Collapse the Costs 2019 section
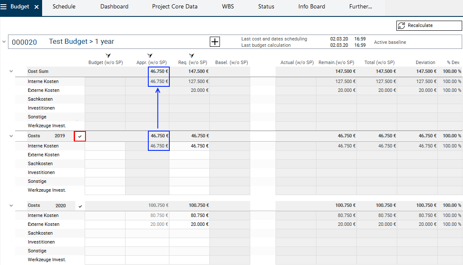This screenshot has width=463, height=265. coord(11,136)
